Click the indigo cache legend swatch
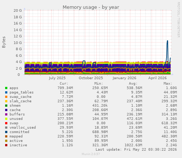 point(6,110)
